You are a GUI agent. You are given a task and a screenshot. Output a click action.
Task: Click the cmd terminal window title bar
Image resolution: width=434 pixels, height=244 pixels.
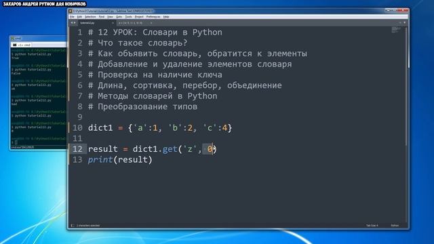click(x=39, y=38)
